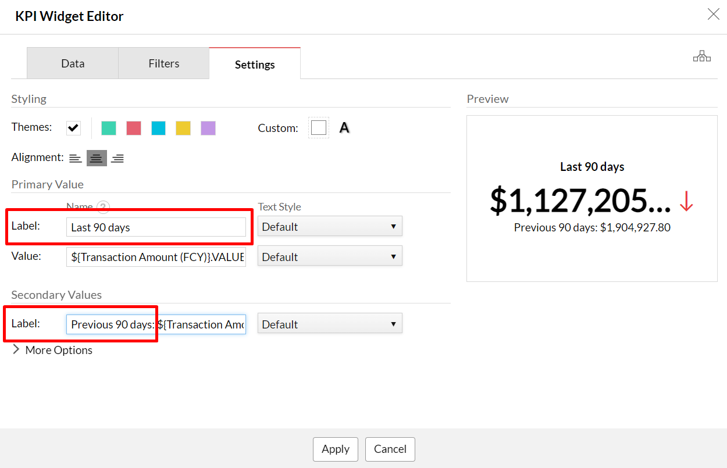Open the secondary Label text style dropdown
The height and width of the screenshot is (468, 727).
pos(329,324)
